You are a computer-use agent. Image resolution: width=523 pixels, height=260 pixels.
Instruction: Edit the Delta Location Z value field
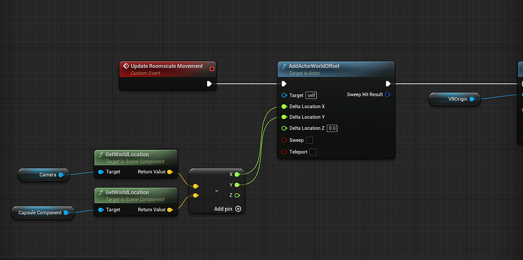click(x=332, y=128)
